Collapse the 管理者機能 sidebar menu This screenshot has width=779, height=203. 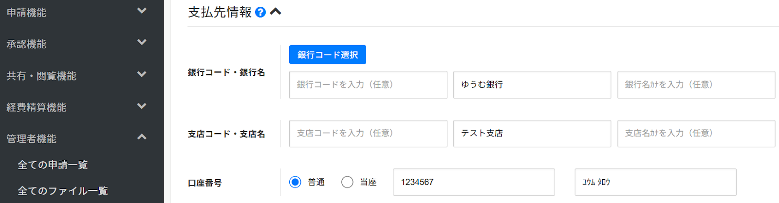coord(141,137)
